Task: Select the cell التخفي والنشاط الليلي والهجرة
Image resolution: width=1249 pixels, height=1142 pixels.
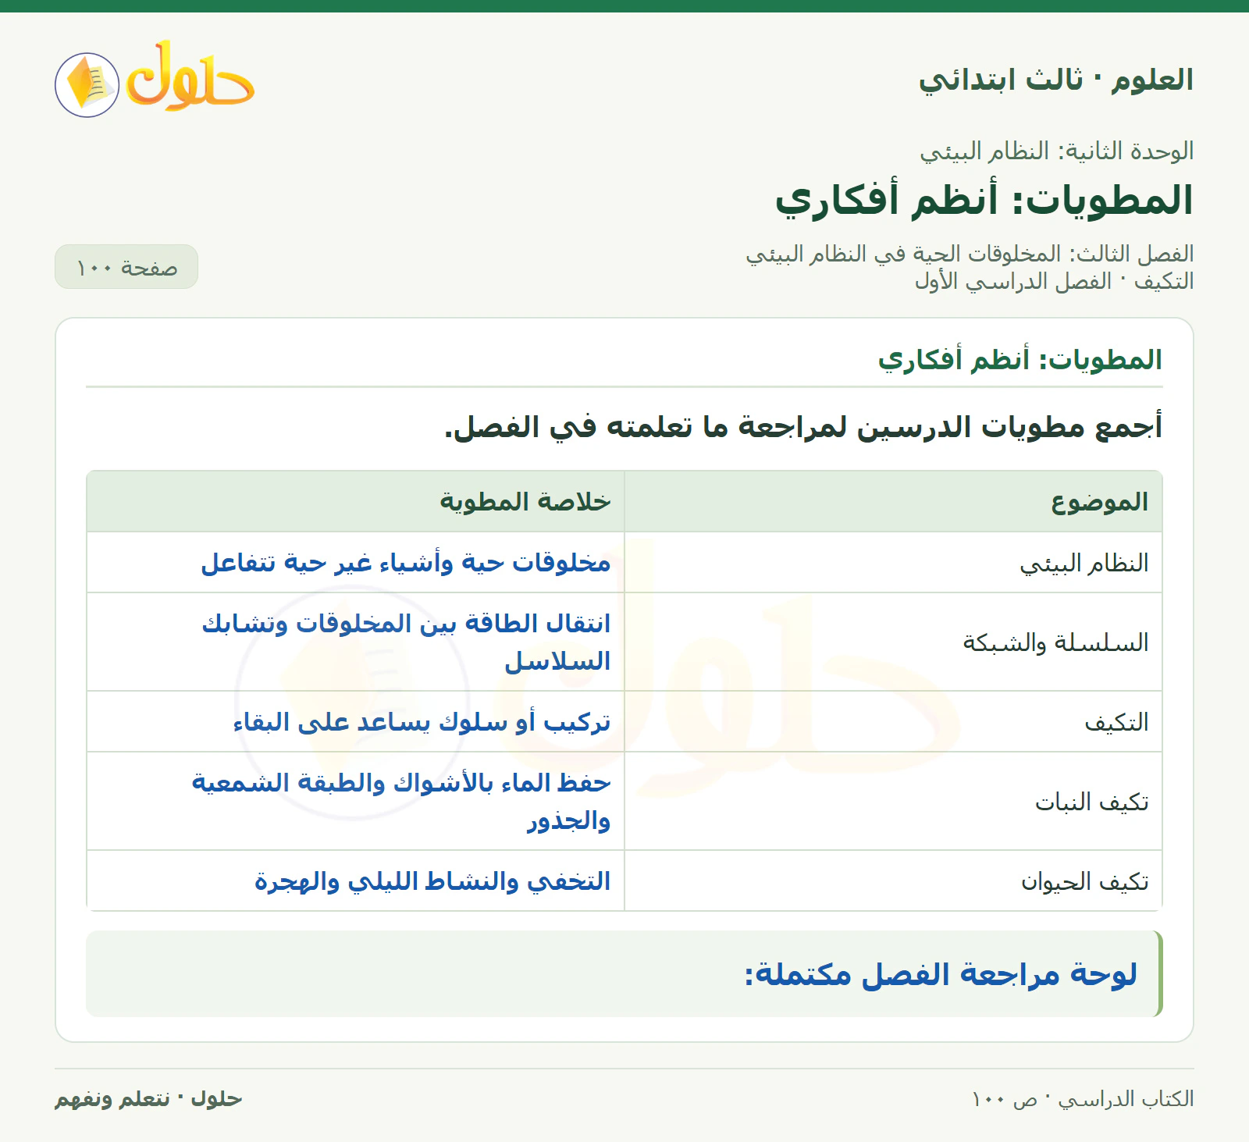Action: 356,881
